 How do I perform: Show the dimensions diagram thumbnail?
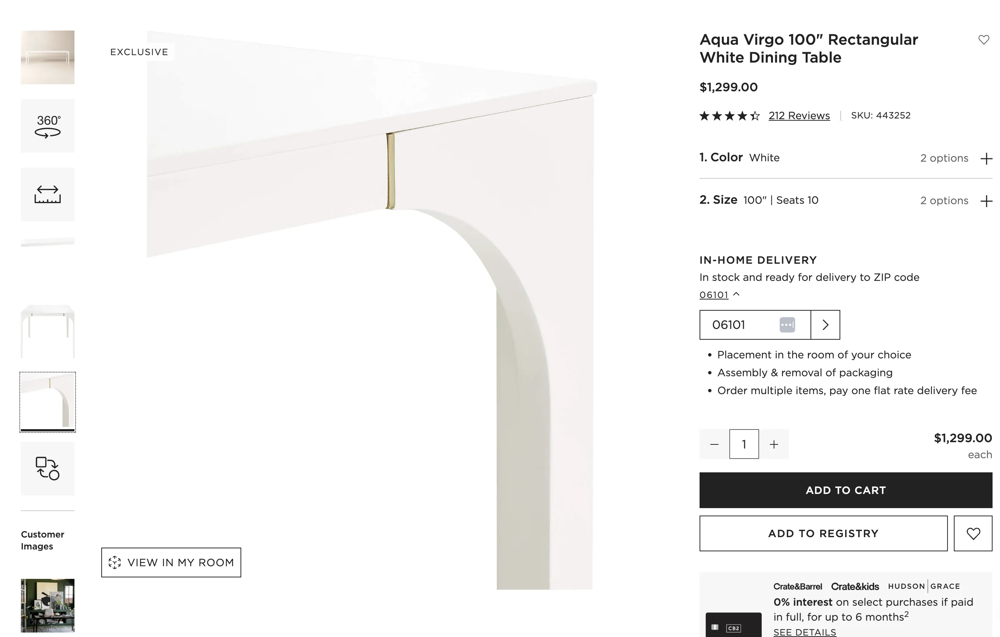(48, 194)
